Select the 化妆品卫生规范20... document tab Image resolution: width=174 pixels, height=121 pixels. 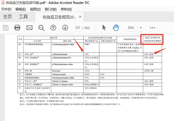pyautogui.click(x=59, y=17)
